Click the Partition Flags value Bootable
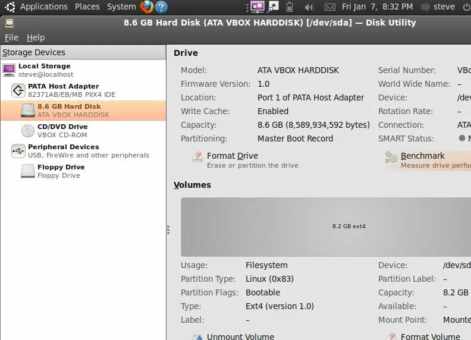This screenshot has height=340, width=471. coord(262,292)
